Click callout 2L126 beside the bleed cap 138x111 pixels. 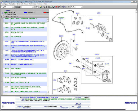click(x=88, y=28)
